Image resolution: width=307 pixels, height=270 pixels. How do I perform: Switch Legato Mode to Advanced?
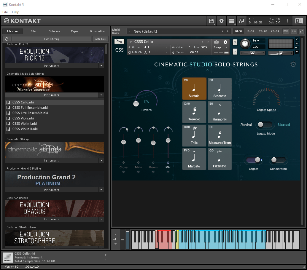[265, 125]
